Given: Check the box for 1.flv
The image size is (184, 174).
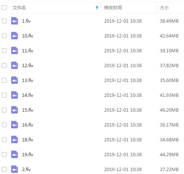Looking at the screenshot, I should click(4, 21).
